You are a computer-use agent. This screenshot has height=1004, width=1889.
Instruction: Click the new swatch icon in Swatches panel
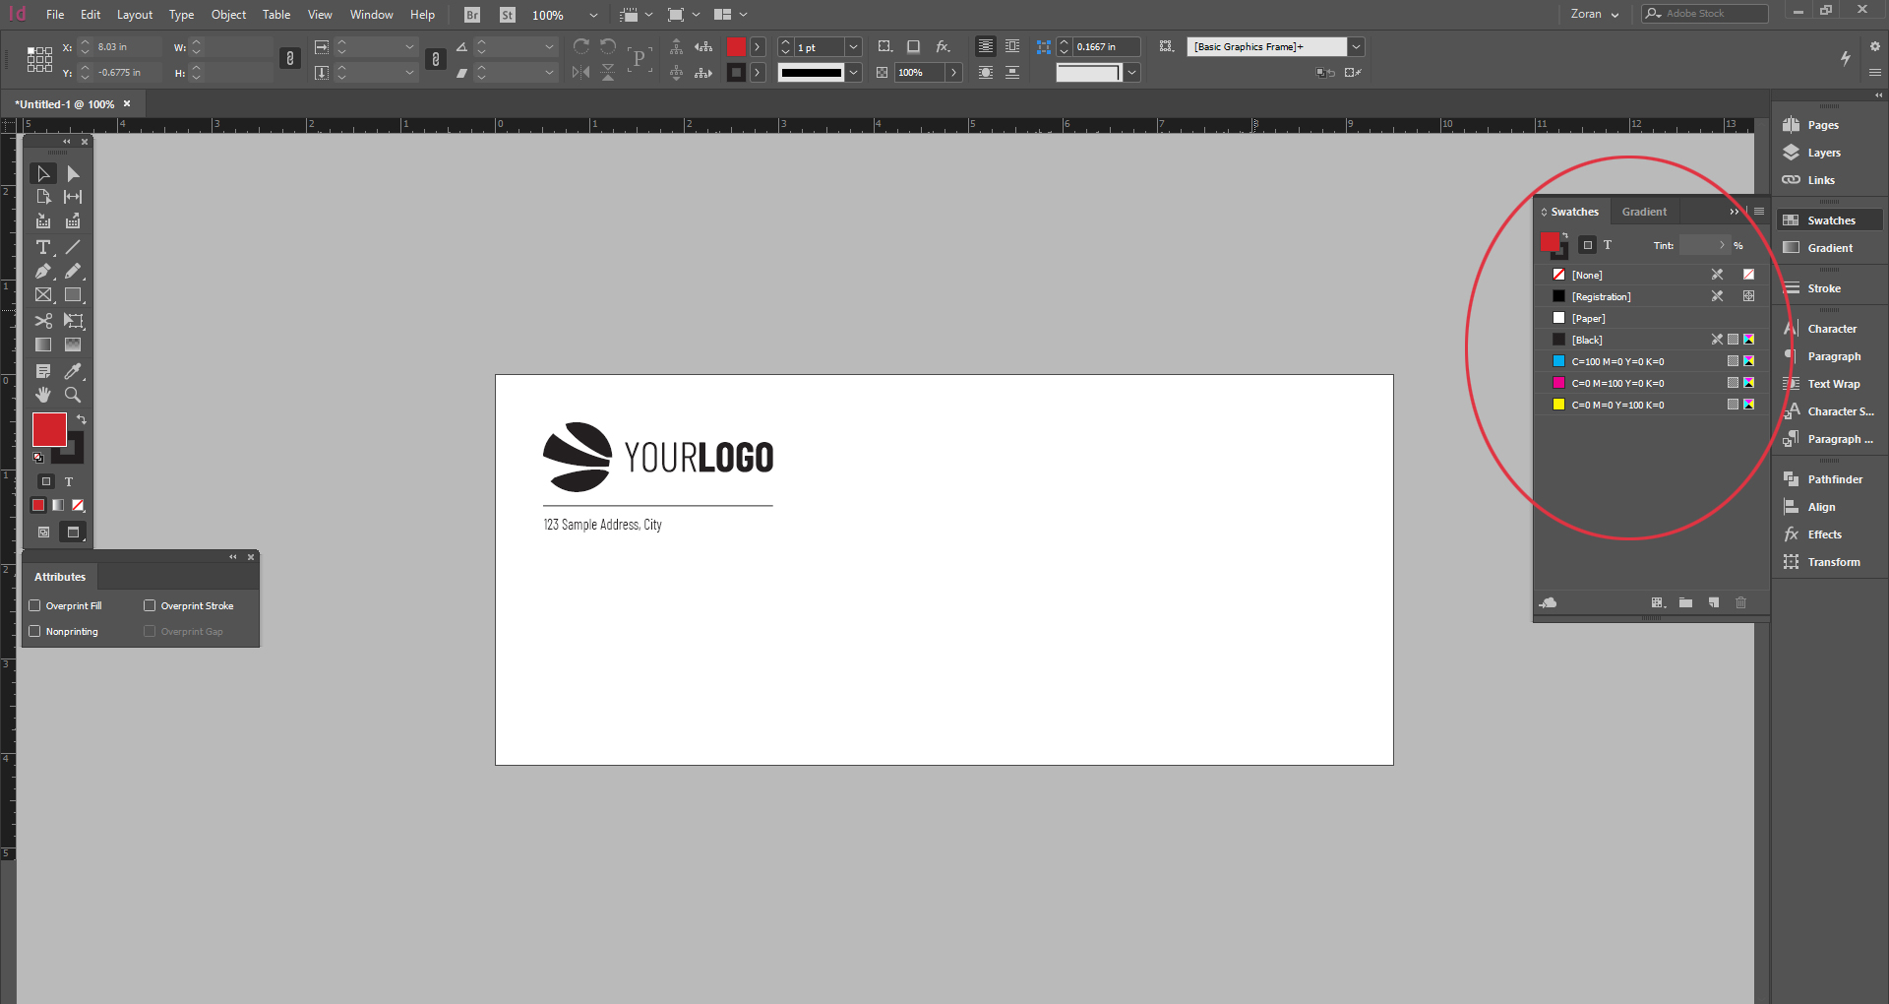(1714, 602)
